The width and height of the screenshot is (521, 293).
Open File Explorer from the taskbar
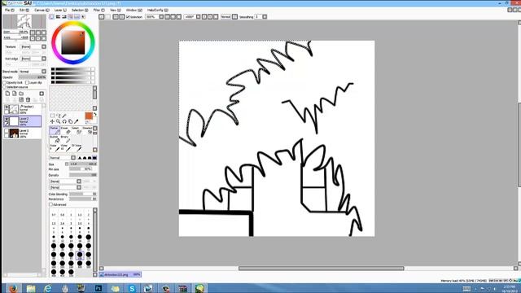click(31, 288)
